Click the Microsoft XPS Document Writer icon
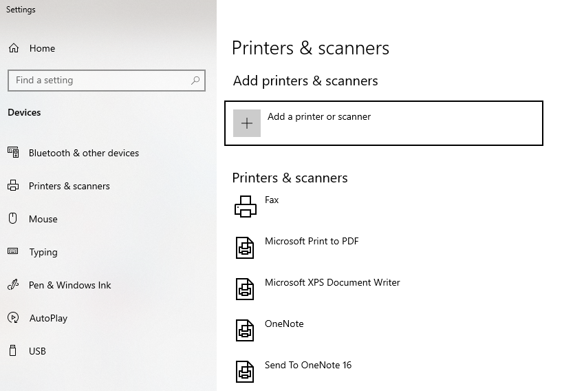Image resolution: width=573 pixels, height=391 pixels. [x=245, y=289]
